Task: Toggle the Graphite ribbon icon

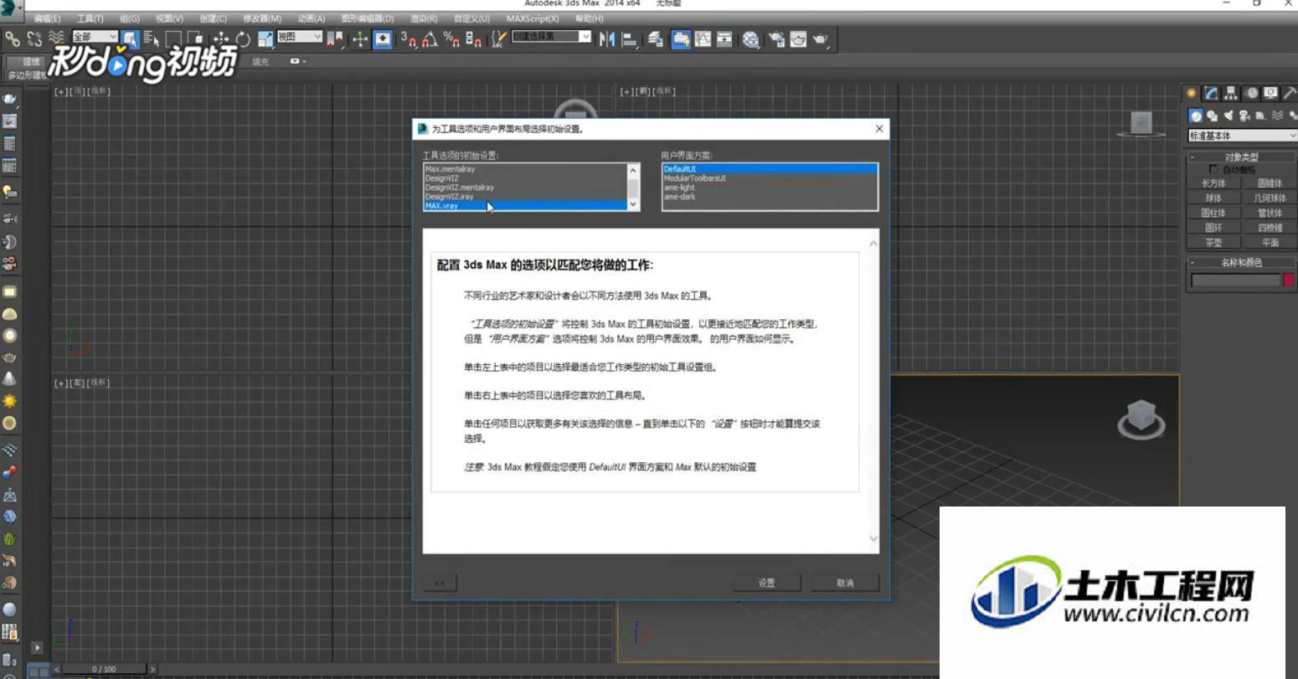Action: pos(682,39)
